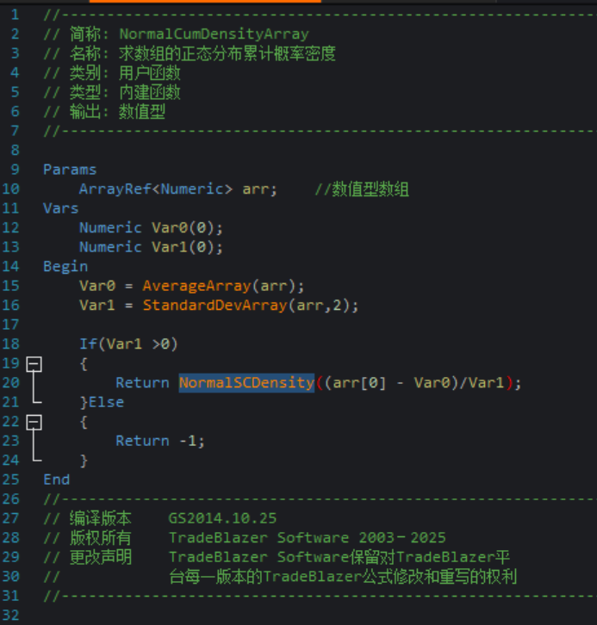This screenshot has width=597, height=625.
Task: Click the closing brace on line 24
Action: click(x=84, y=461)
